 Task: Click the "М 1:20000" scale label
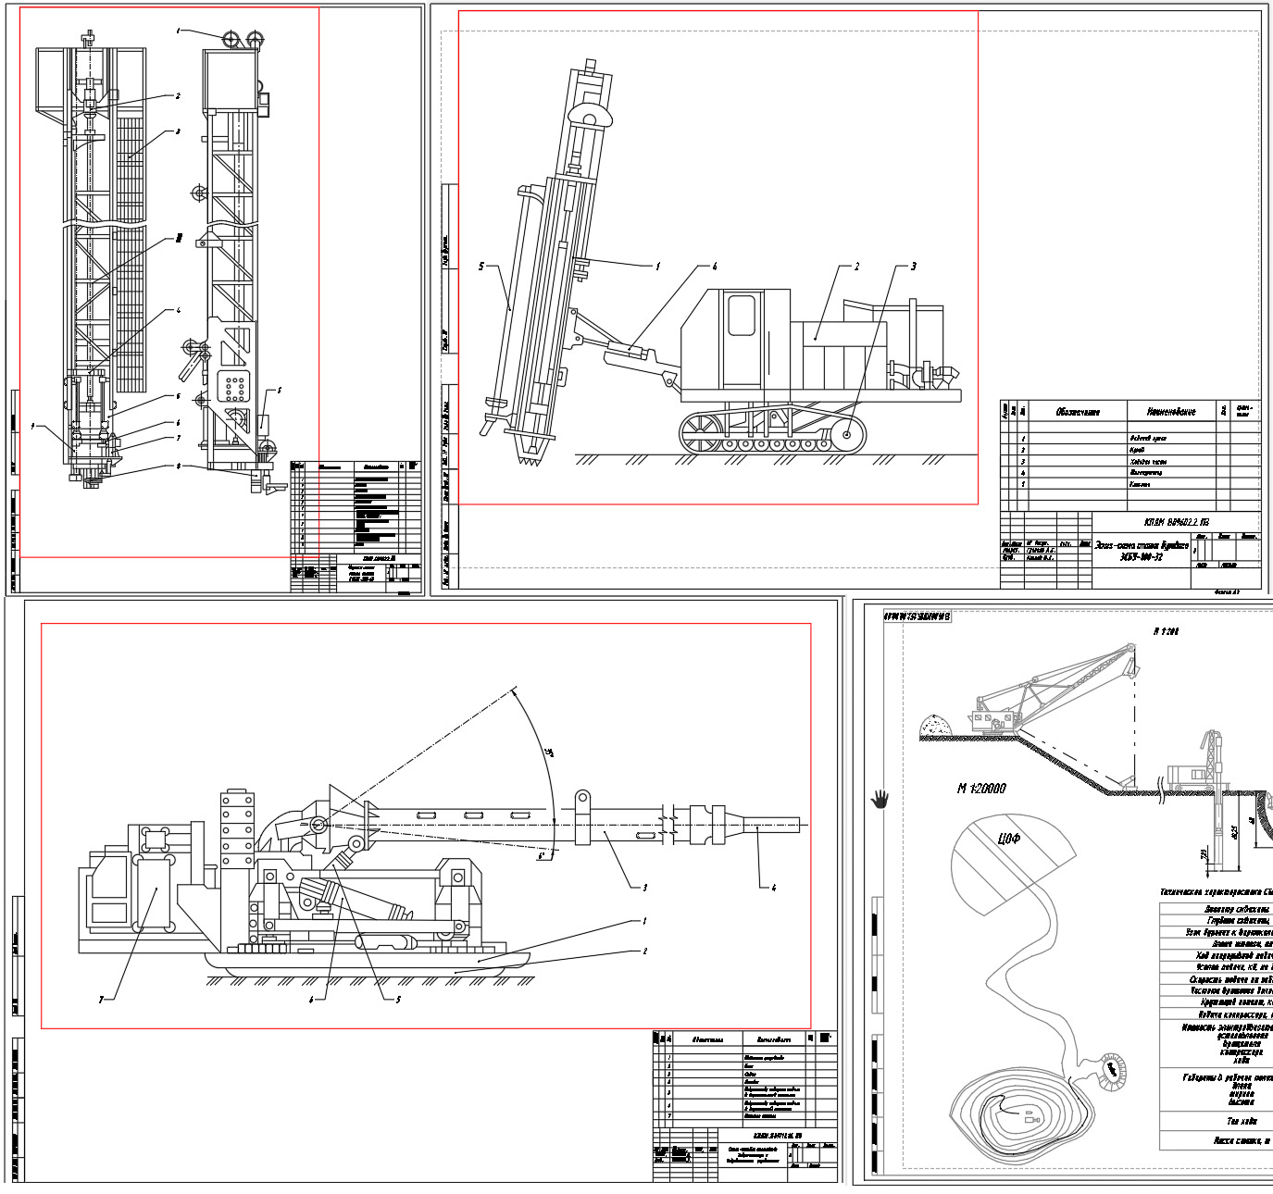click(x=981, y=789)
